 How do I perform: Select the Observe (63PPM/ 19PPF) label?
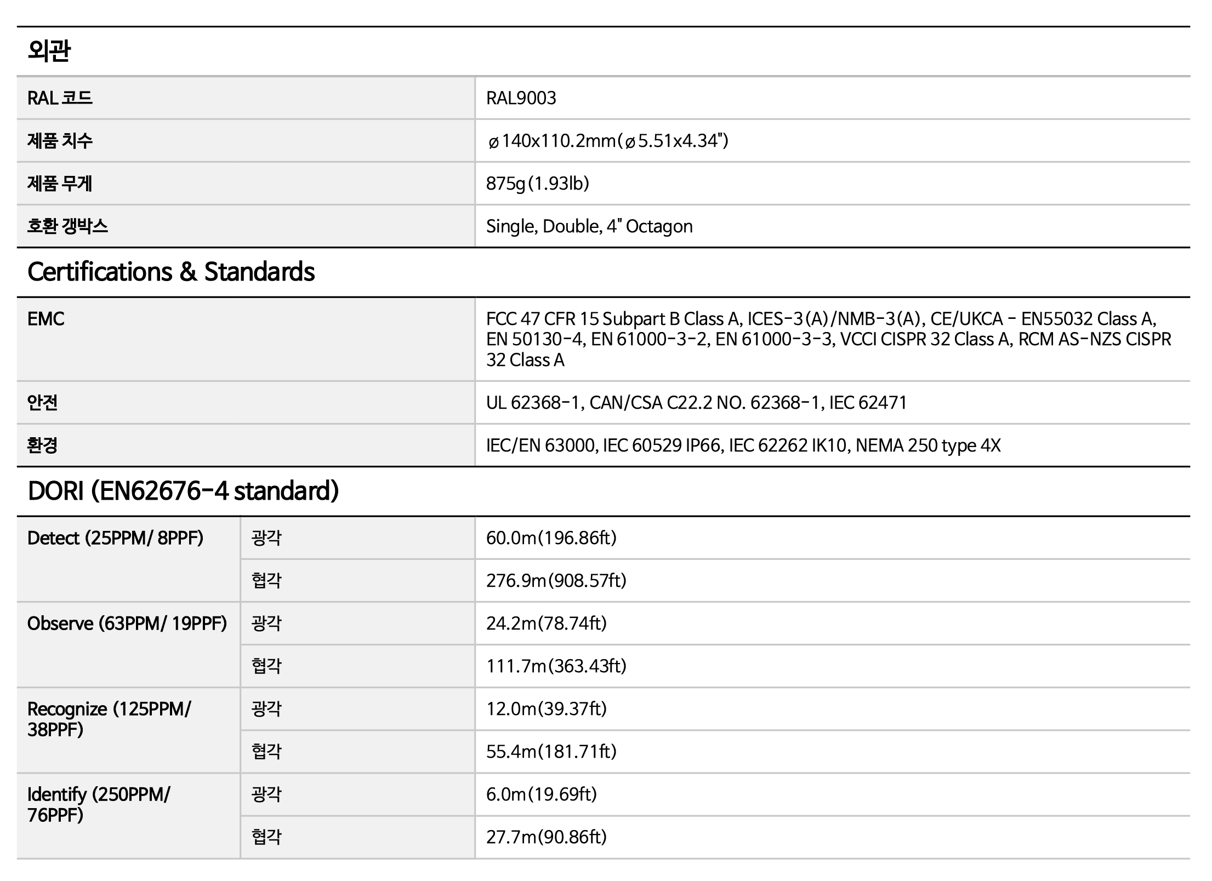coord(127,623)
